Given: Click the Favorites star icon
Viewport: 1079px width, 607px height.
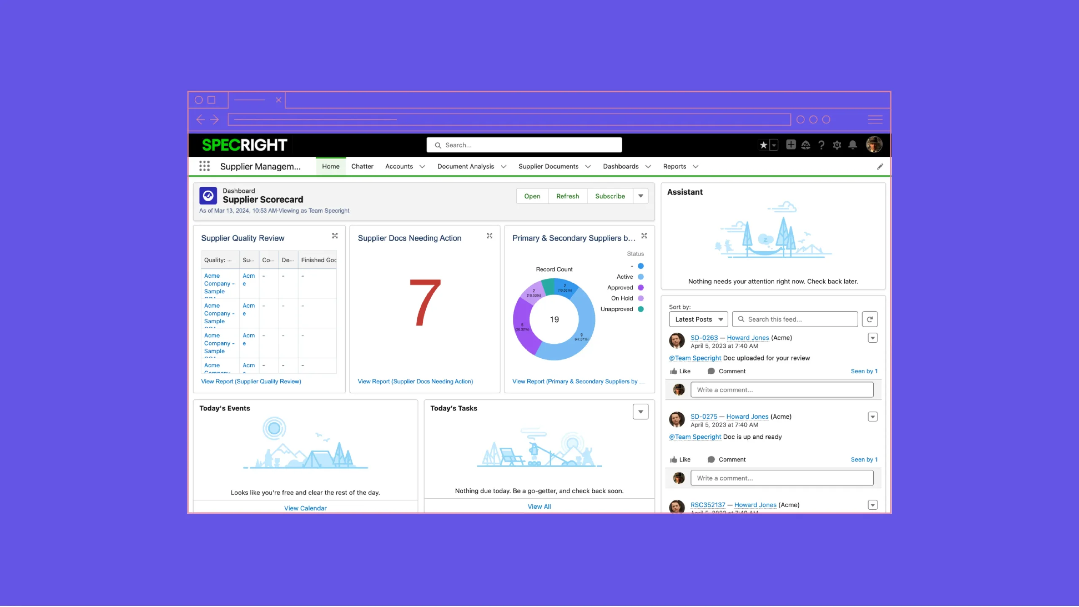Looking at the screenshot, I should tap(763, 145).
